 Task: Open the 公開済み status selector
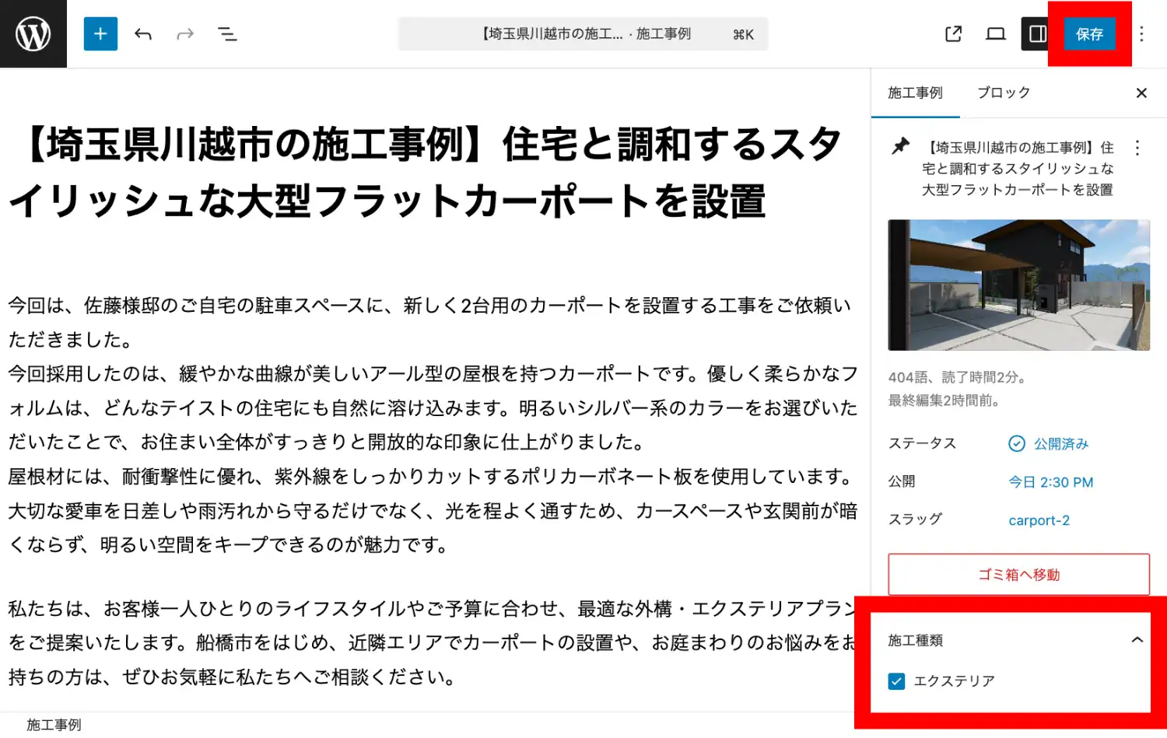(x=1049, y=443)
